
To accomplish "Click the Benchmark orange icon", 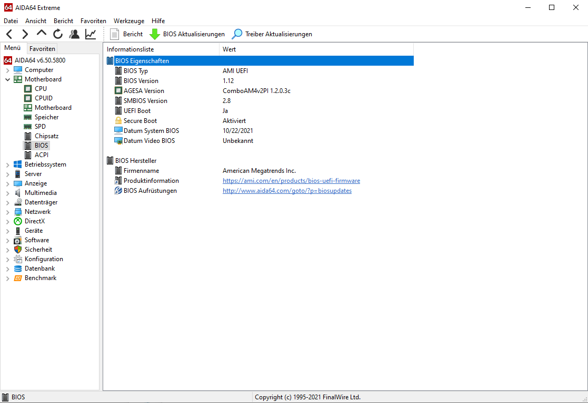I will click(x=17, y=278).
